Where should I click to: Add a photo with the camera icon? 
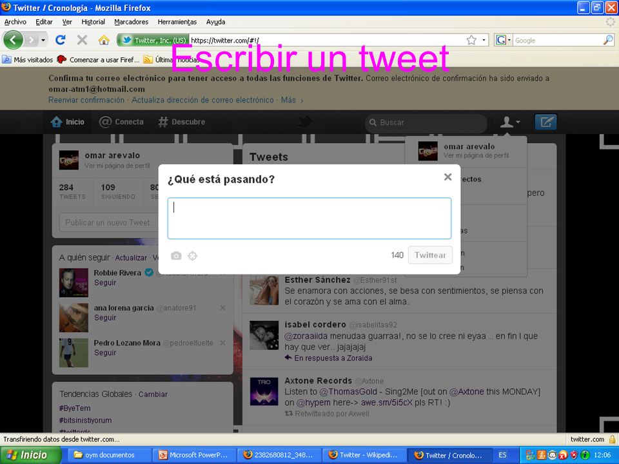[x=176, y=256]
